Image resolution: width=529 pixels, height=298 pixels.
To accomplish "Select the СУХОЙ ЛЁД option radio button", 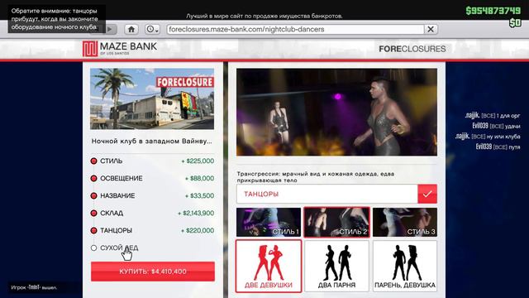I will click(93, 248).
